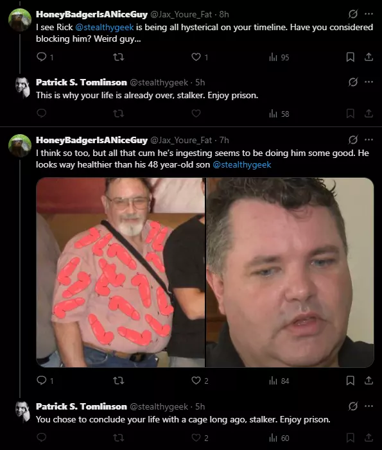Like the 'your life is already over' reply
Image resolution: width=382 pixels, height=450 pixels.
(x=196, y=114)
